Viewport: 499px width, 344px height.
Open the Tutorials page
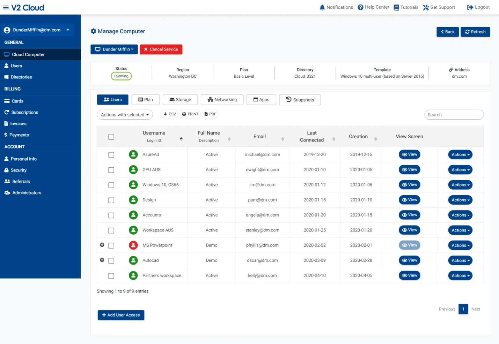pos(405,7)
